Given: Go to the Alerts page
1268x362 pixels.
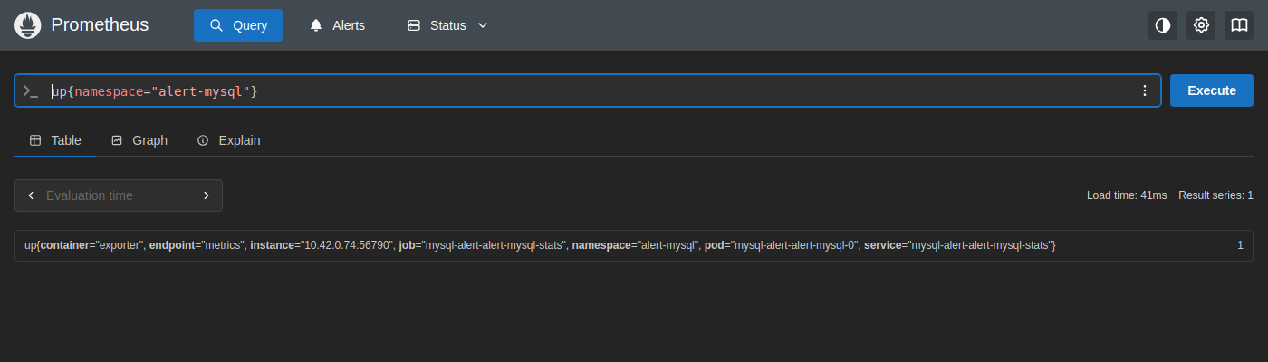Looking at the screenshot, I should 337,25.
